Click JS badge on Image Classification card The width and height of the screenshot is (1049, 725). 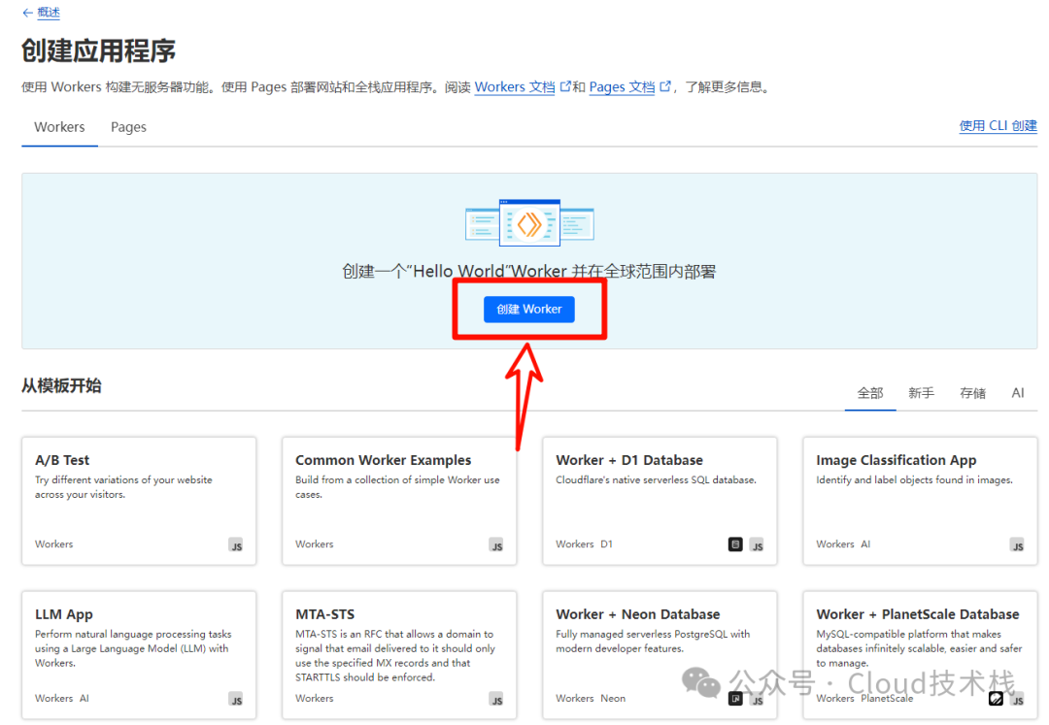1018,545
